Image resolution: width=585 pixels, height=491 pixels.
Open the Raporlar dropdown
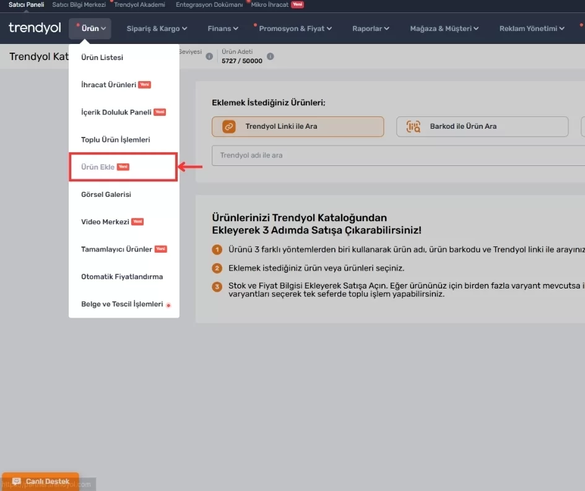(x=370, y=28)
